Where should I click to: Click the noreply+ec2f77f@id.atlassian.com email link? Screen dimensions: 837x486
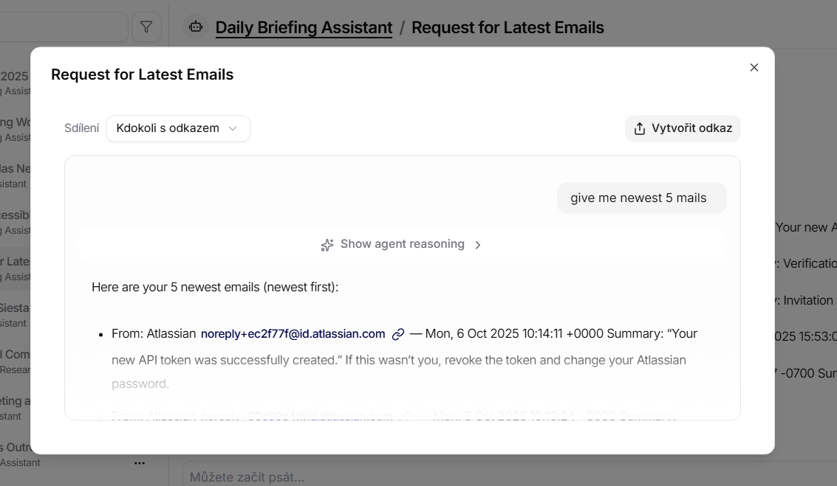click(x=293, y=334)
